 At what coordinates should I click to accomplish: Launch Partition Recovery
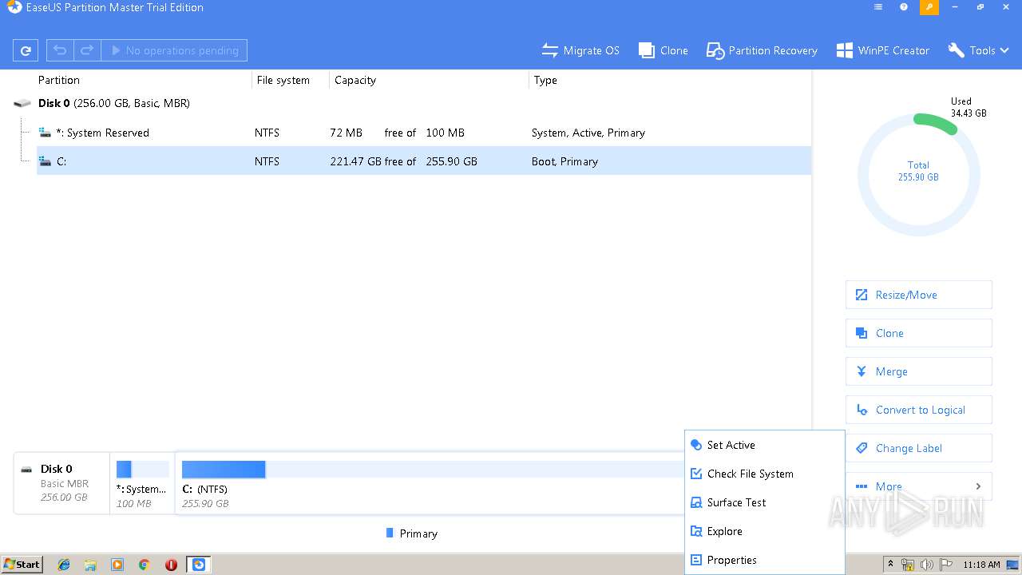point(762,50)
